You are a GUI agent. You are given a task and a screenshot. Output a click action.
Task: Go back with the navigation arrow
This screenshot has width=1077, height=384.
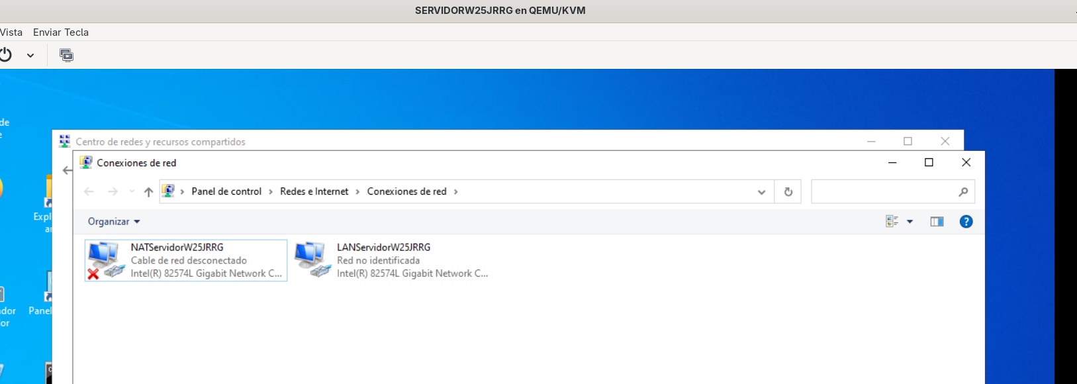[x=89, y=191]
